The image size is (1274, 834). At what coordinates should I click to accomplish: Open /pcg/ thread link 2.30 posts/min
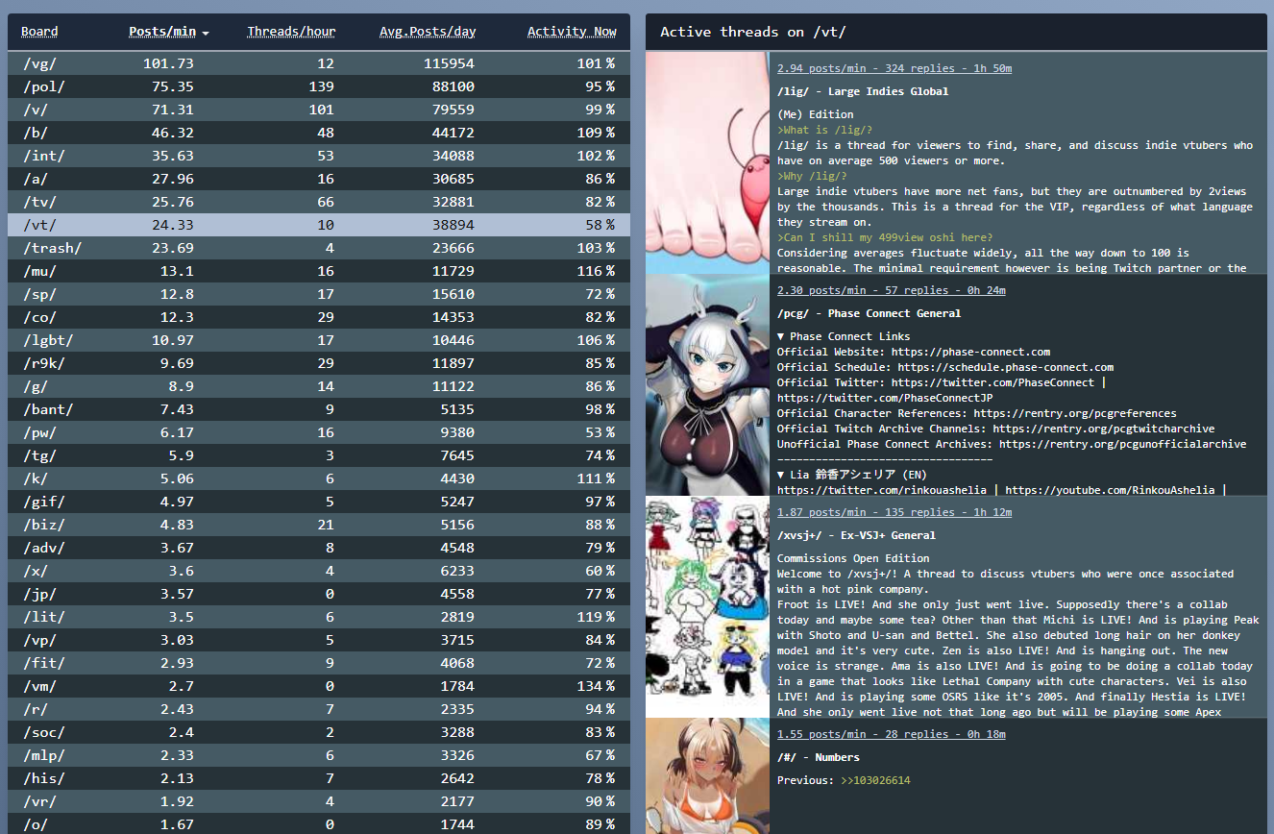pos(892,290)
